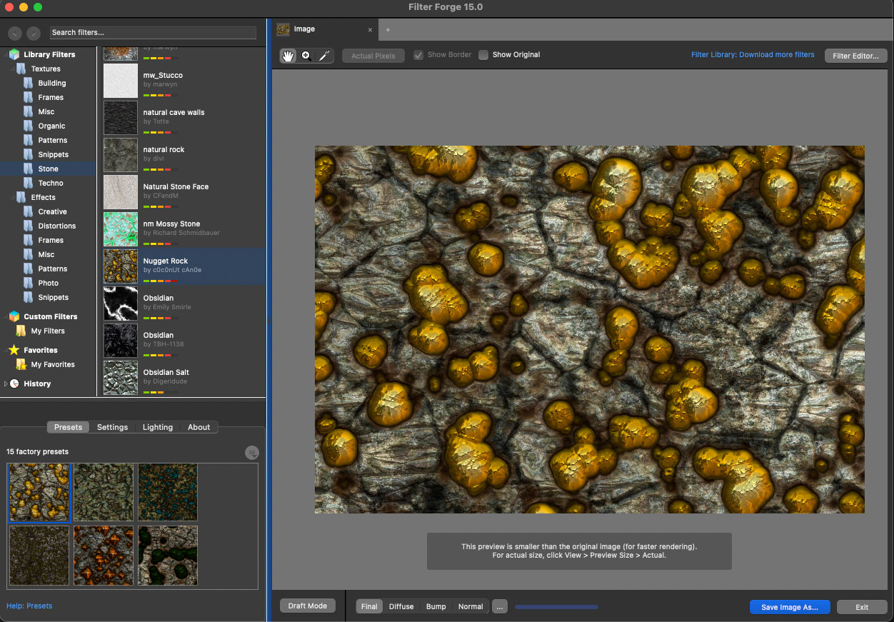Switch to the Lighting tab
The height and width of the screenshot is (622, 894).
tap(157, 427)
